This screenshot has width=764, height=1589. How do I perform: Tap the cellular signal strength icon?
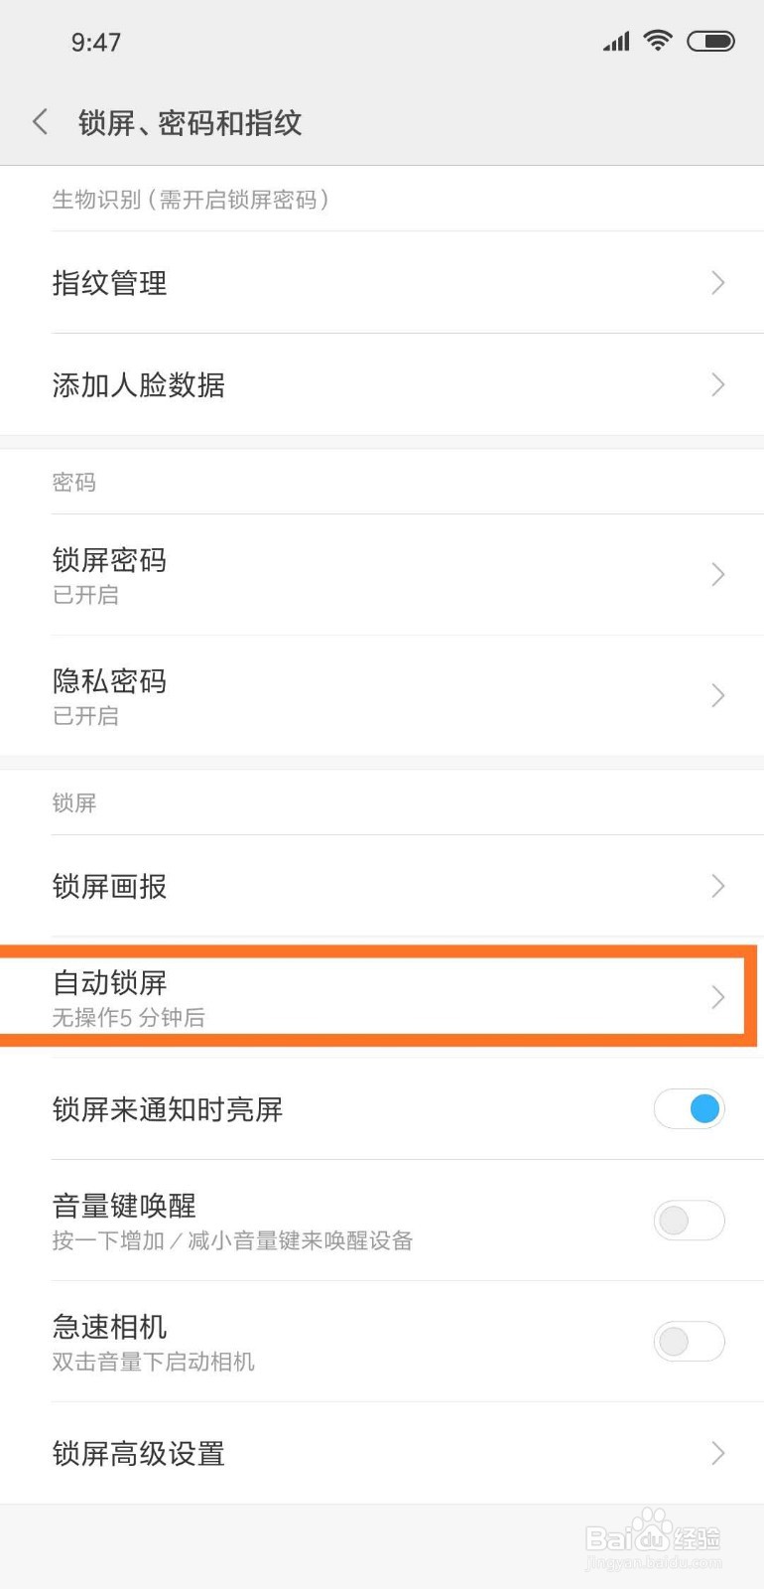pos(614,41)
